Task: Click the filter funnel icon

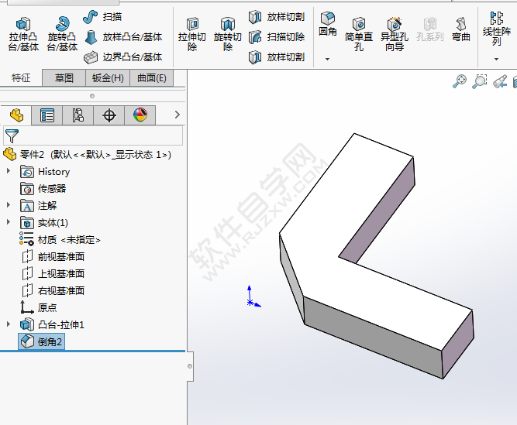Action: (12, 136)
